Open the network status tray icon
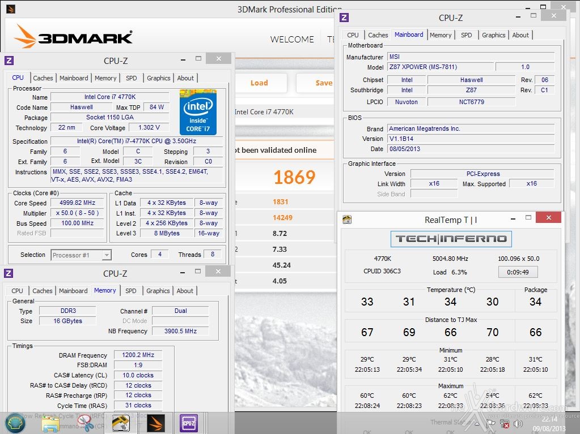 click(505, 424)
